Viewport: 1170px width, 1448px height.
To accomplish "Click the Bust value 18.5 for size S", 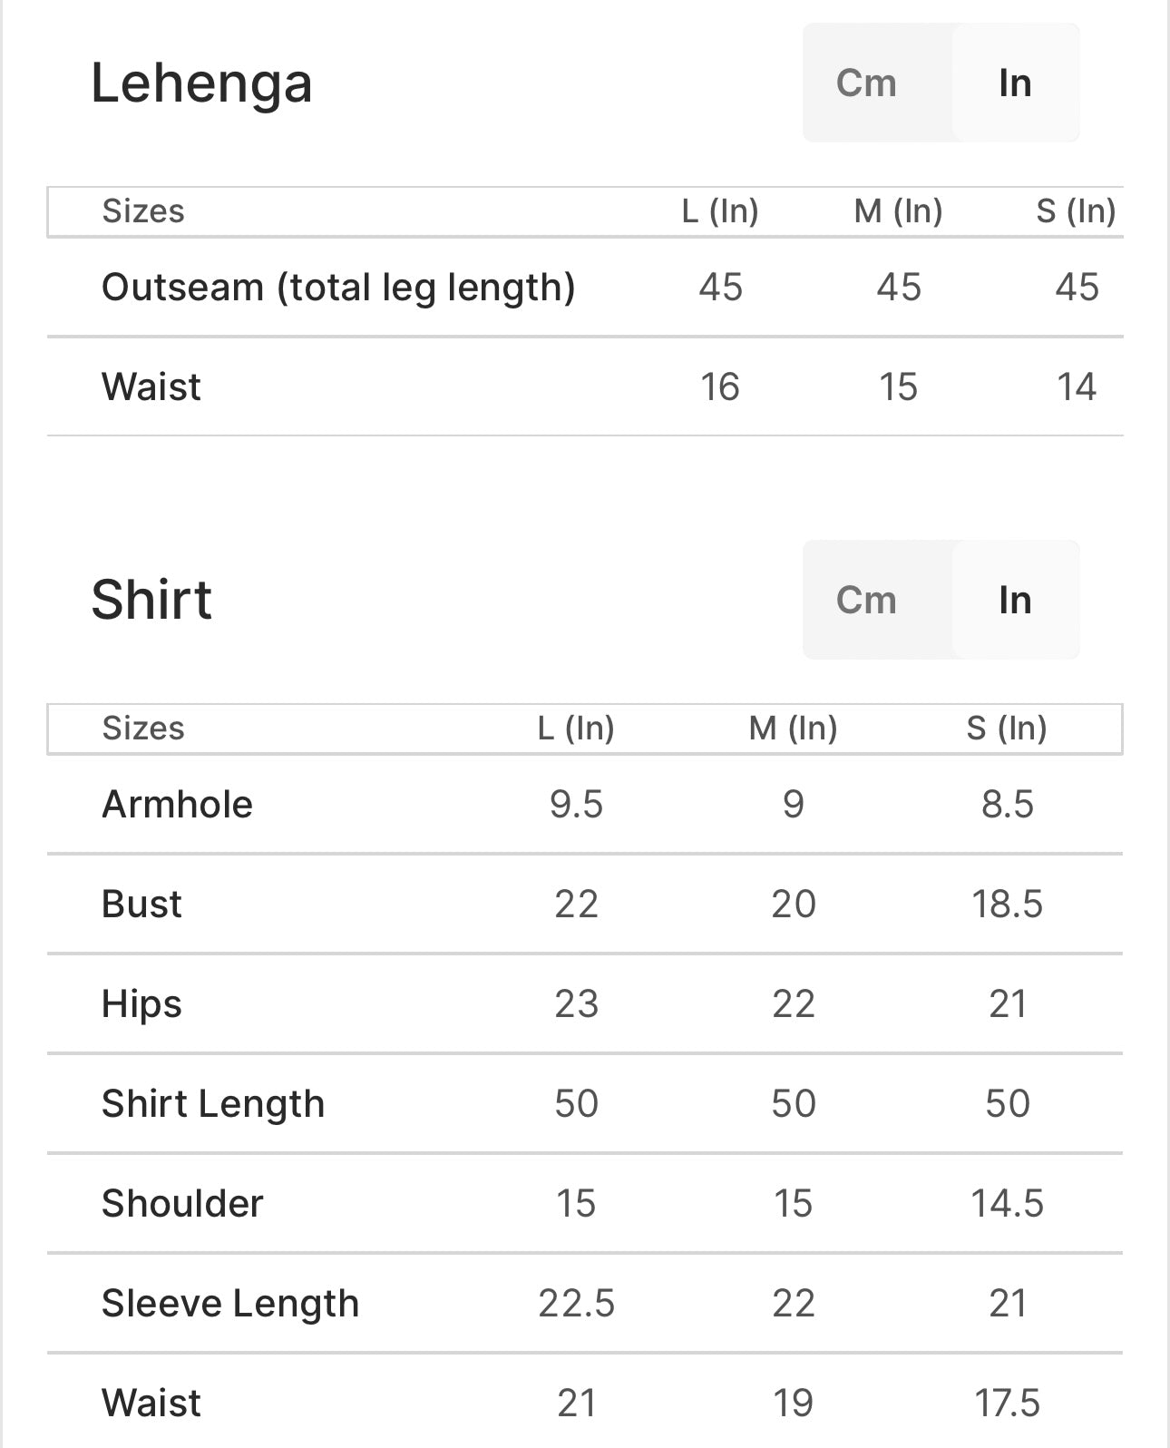I will click(x=1007, y=905).
